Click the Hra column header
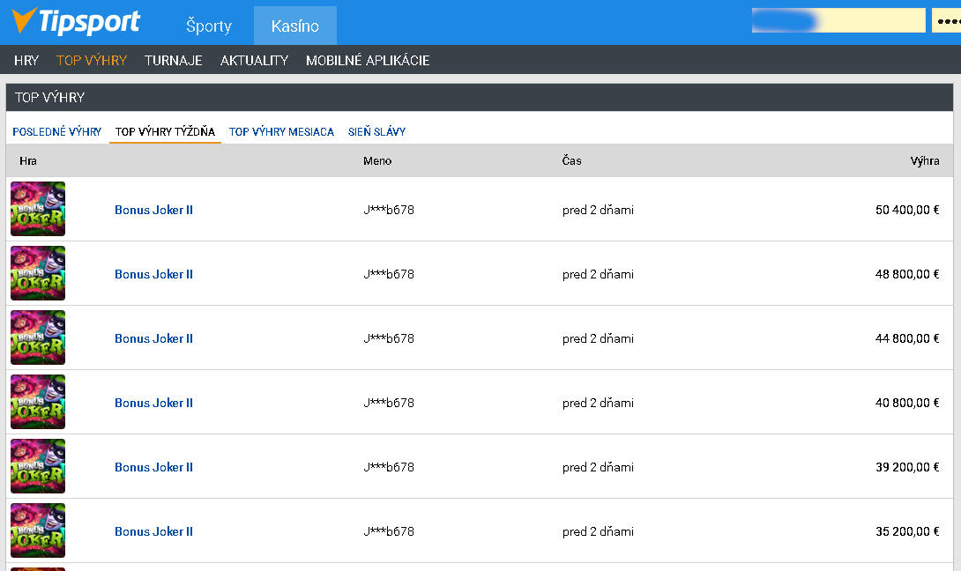 (x=28, y=160)
